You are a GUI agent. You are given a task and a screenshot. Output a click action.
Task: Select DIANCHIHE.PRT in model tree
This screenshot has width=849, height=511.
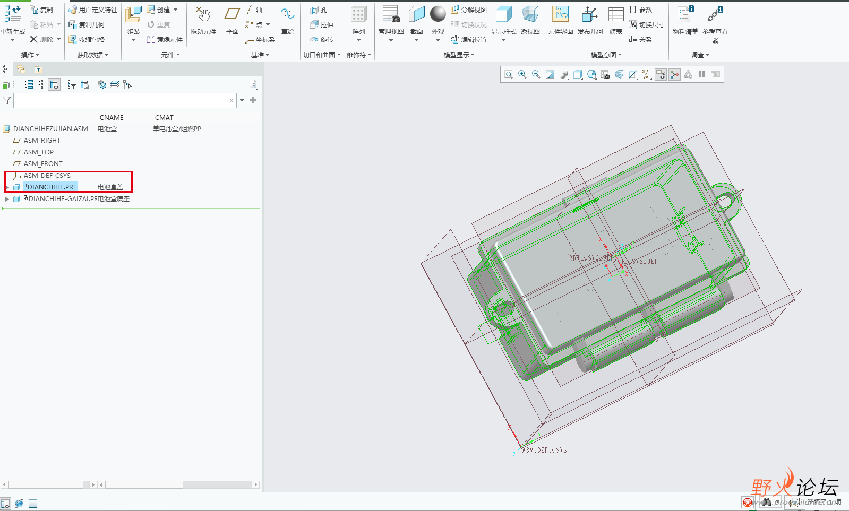coord(52,187)
